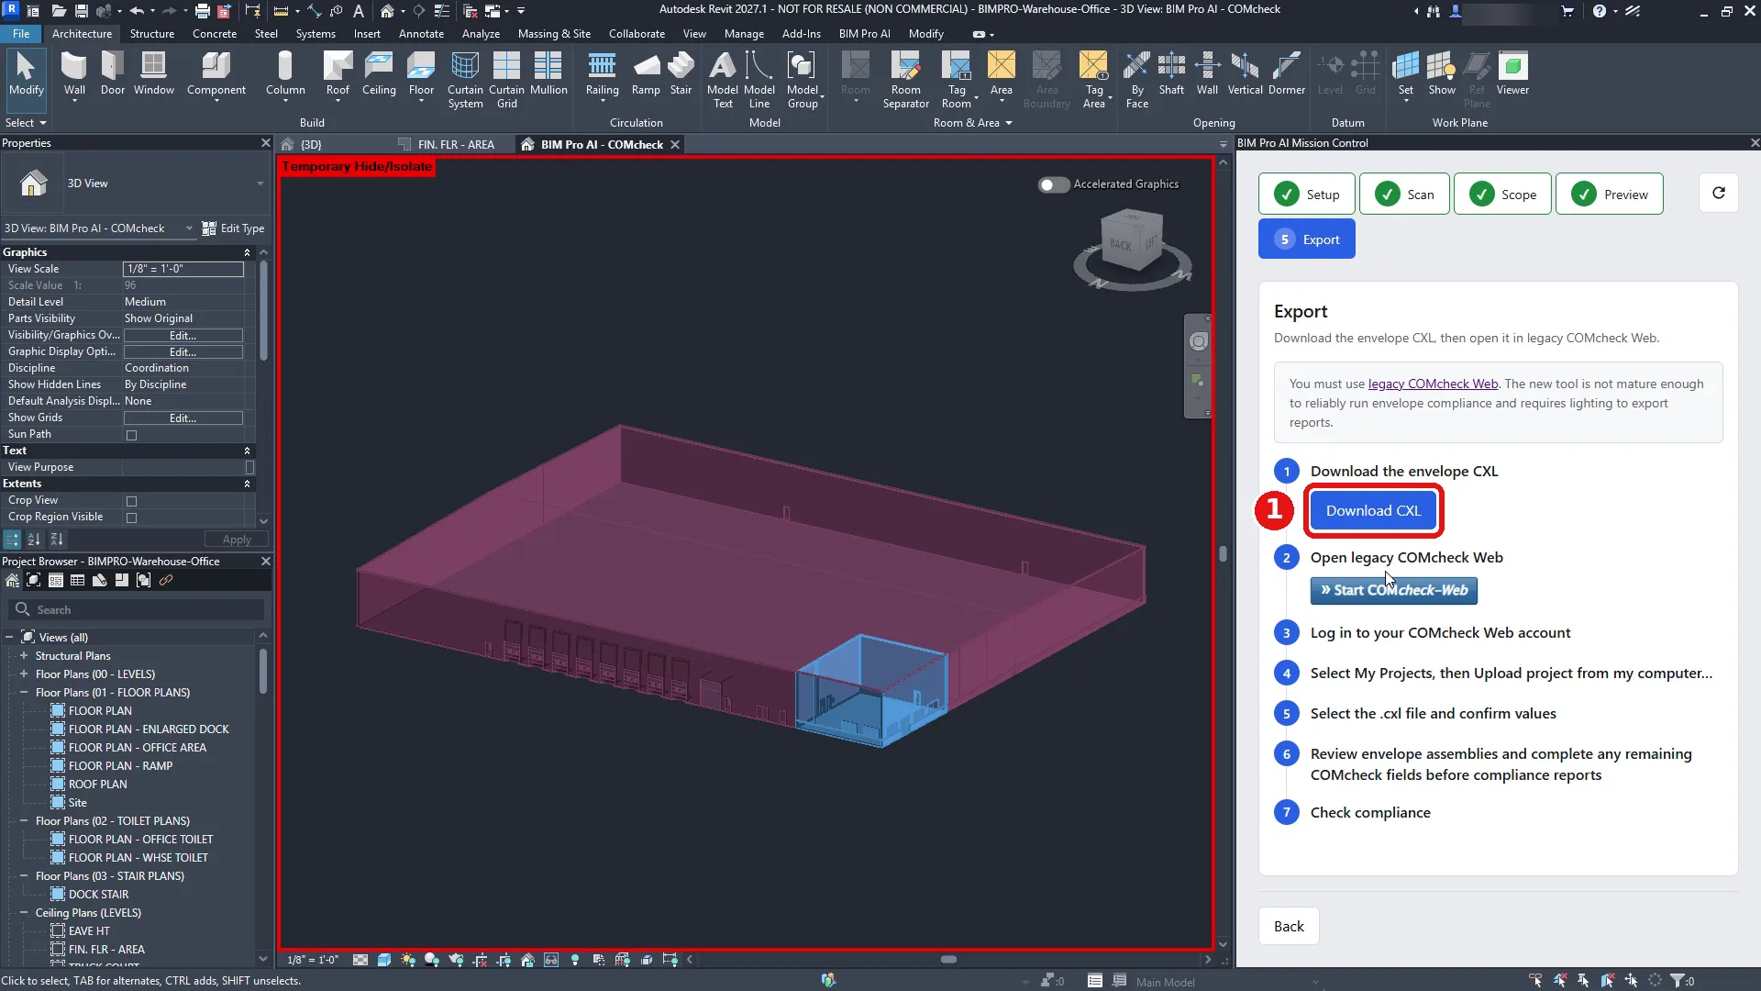Select the Ramp tool
1761x991 pixels.
click(x=646, y=73)
